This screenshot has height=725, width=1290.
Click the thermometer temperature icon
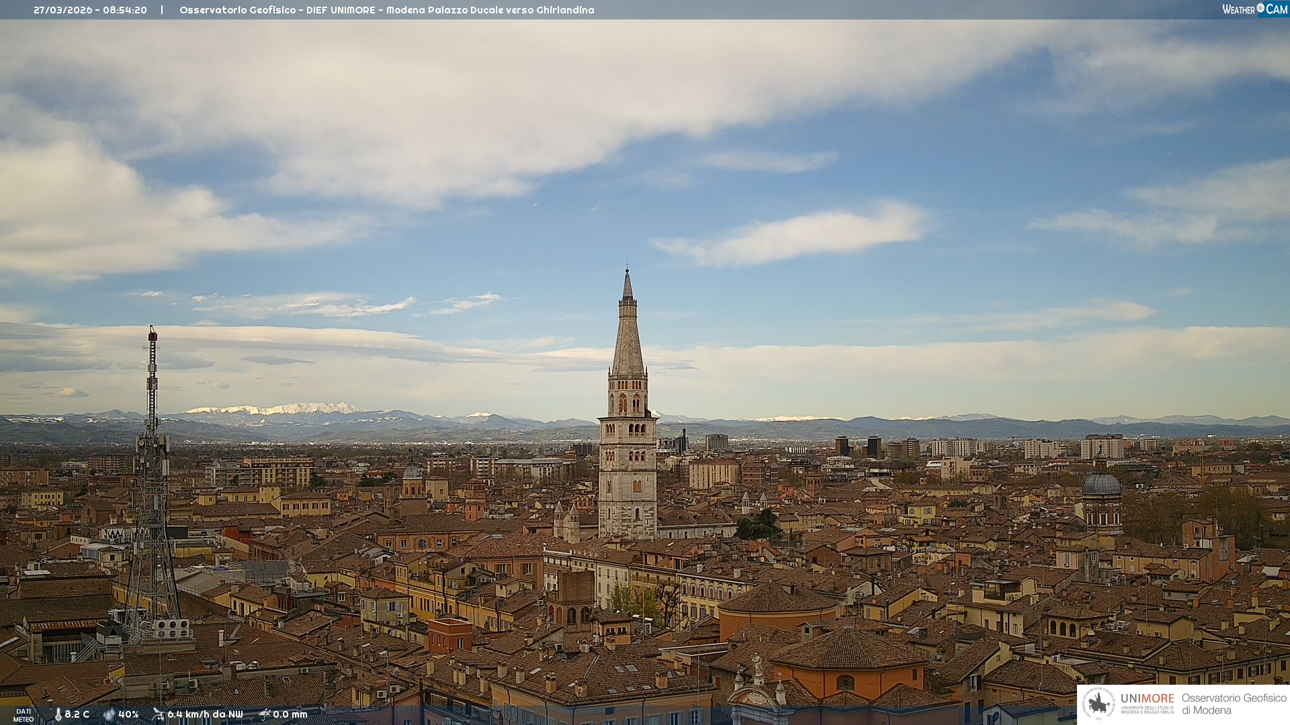(x=58, y=715)
